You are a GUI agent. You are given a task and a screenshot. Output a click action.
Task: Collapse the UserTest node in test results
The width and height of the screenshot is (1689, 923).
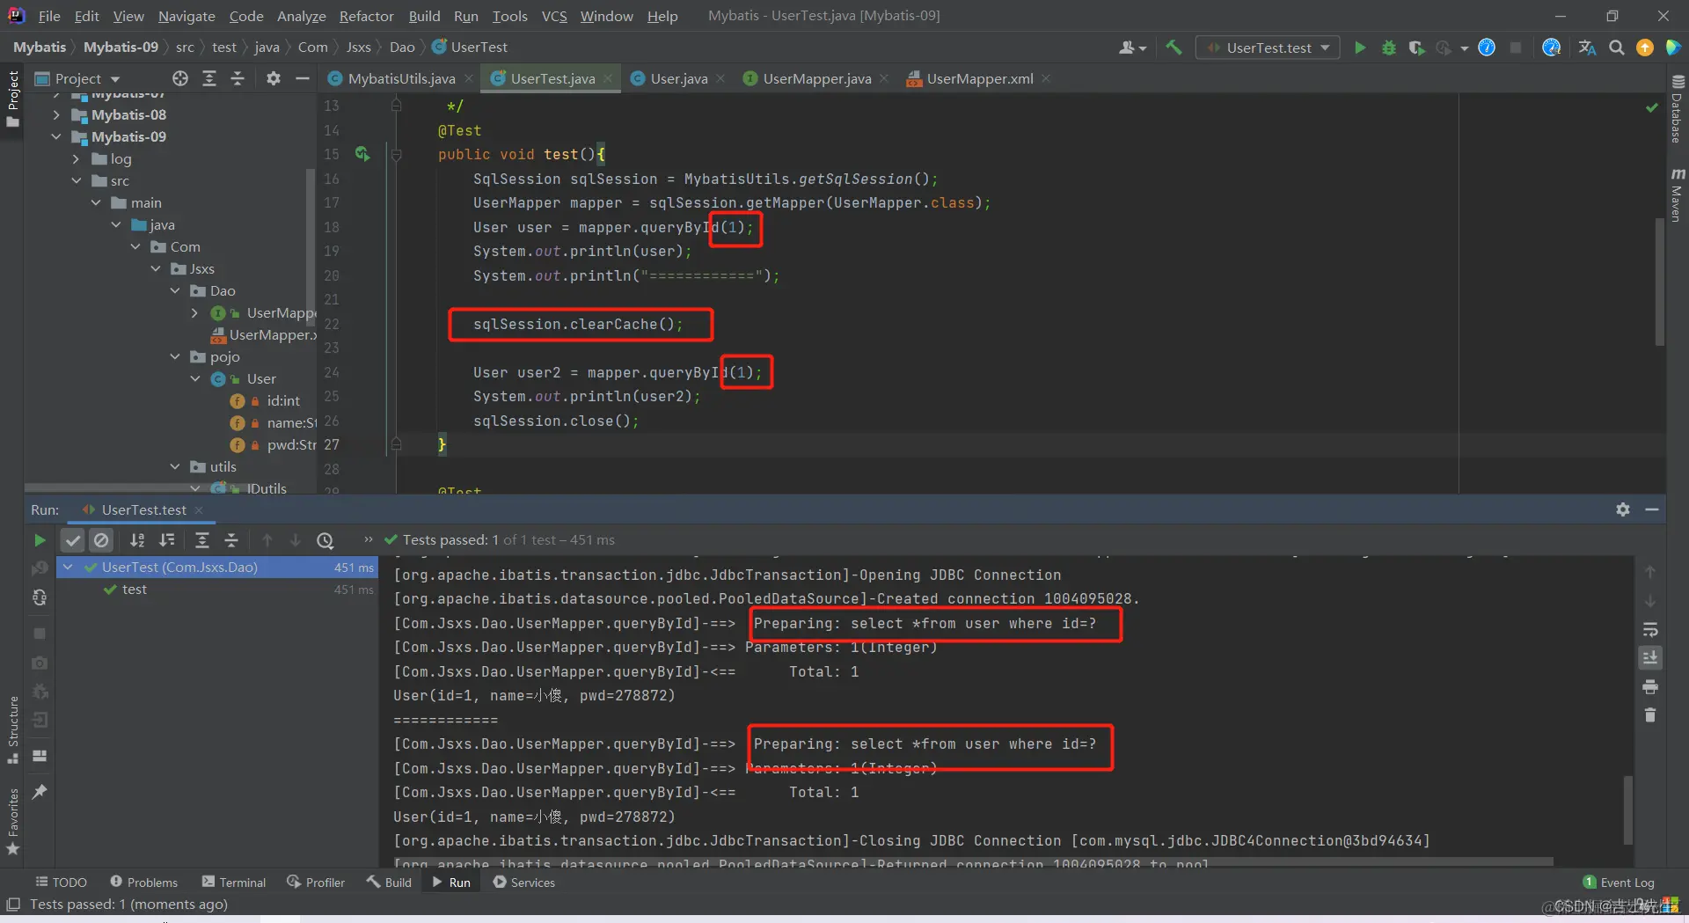pyautogui.click(x=68, y=568)
